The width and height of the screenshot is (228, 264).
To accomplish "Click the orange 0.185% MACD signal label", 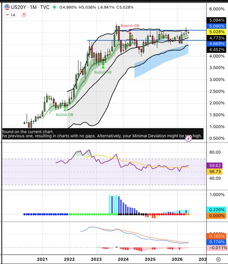I will point(216,236).
